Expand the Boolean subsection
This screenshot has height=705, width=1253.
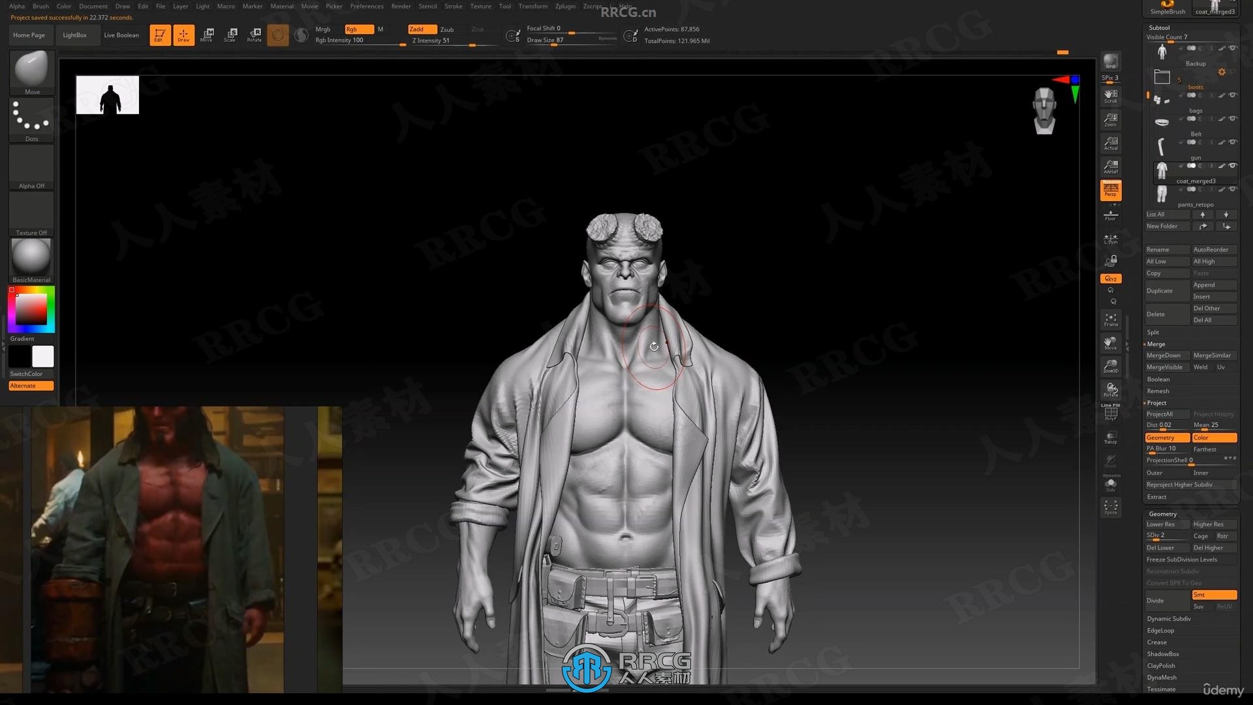tap(1158, 379)
